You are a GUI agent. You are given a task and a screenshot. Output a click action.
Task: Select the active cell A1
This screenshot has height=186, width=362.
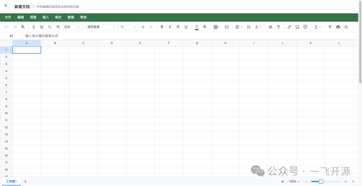pos(27,50)
